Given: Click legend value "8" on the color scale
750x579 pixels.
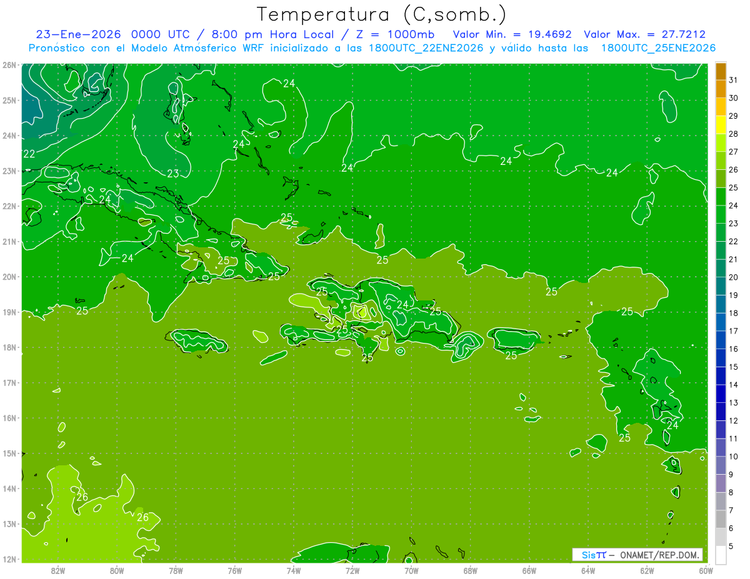Looking at the screenshot, I should point(731,492).
